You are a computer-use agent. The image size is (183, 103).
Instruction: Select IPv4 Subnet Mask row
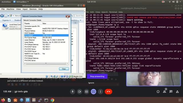(x=46, y=37)
